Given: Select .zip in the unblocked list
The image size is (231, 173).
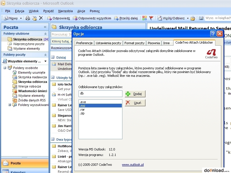Looking at the screenshot, I should tap(100, 113).
